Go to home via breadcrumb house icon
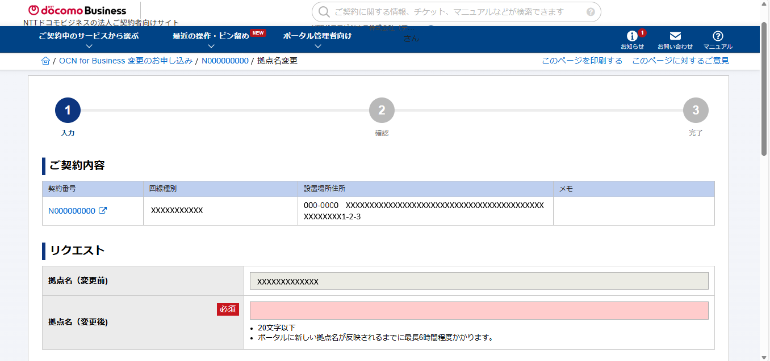 click(45, 61)
